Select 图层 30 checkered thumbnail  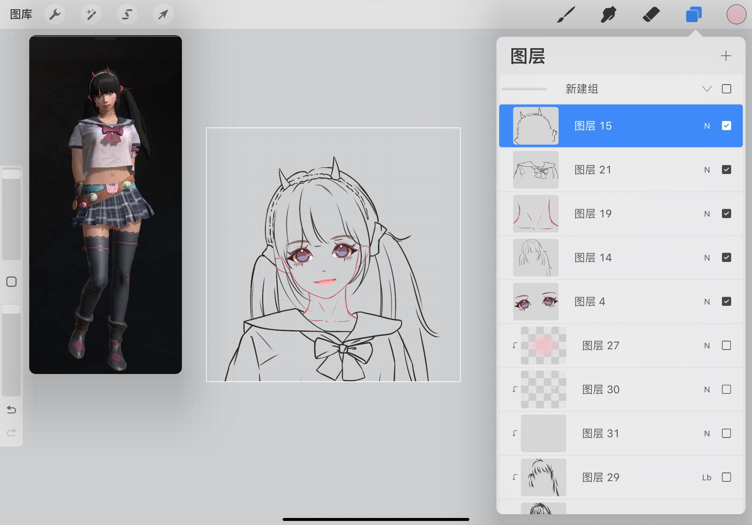pyautogui.click(x=543, y=389)
